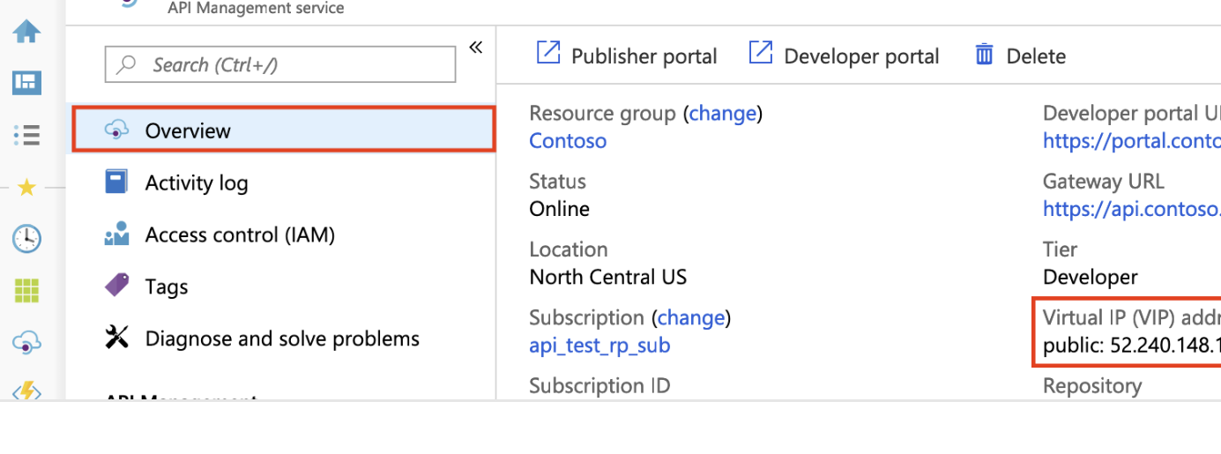
Task: Click the Favorites star icon
Action: click(26, 187)
